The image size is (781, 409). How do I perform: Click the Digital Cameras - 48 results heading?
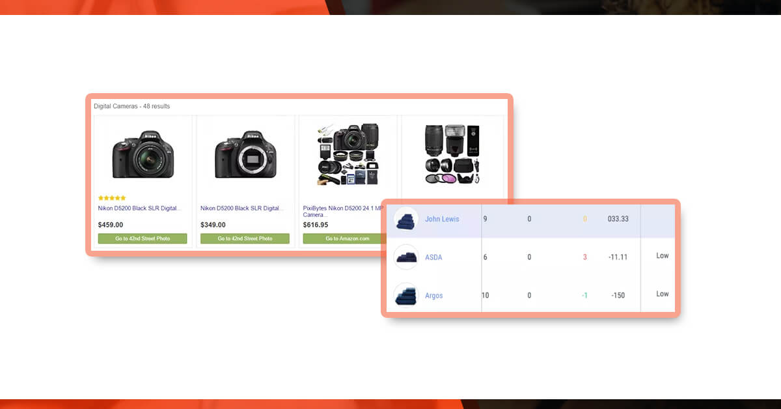[x=131, y=106]
